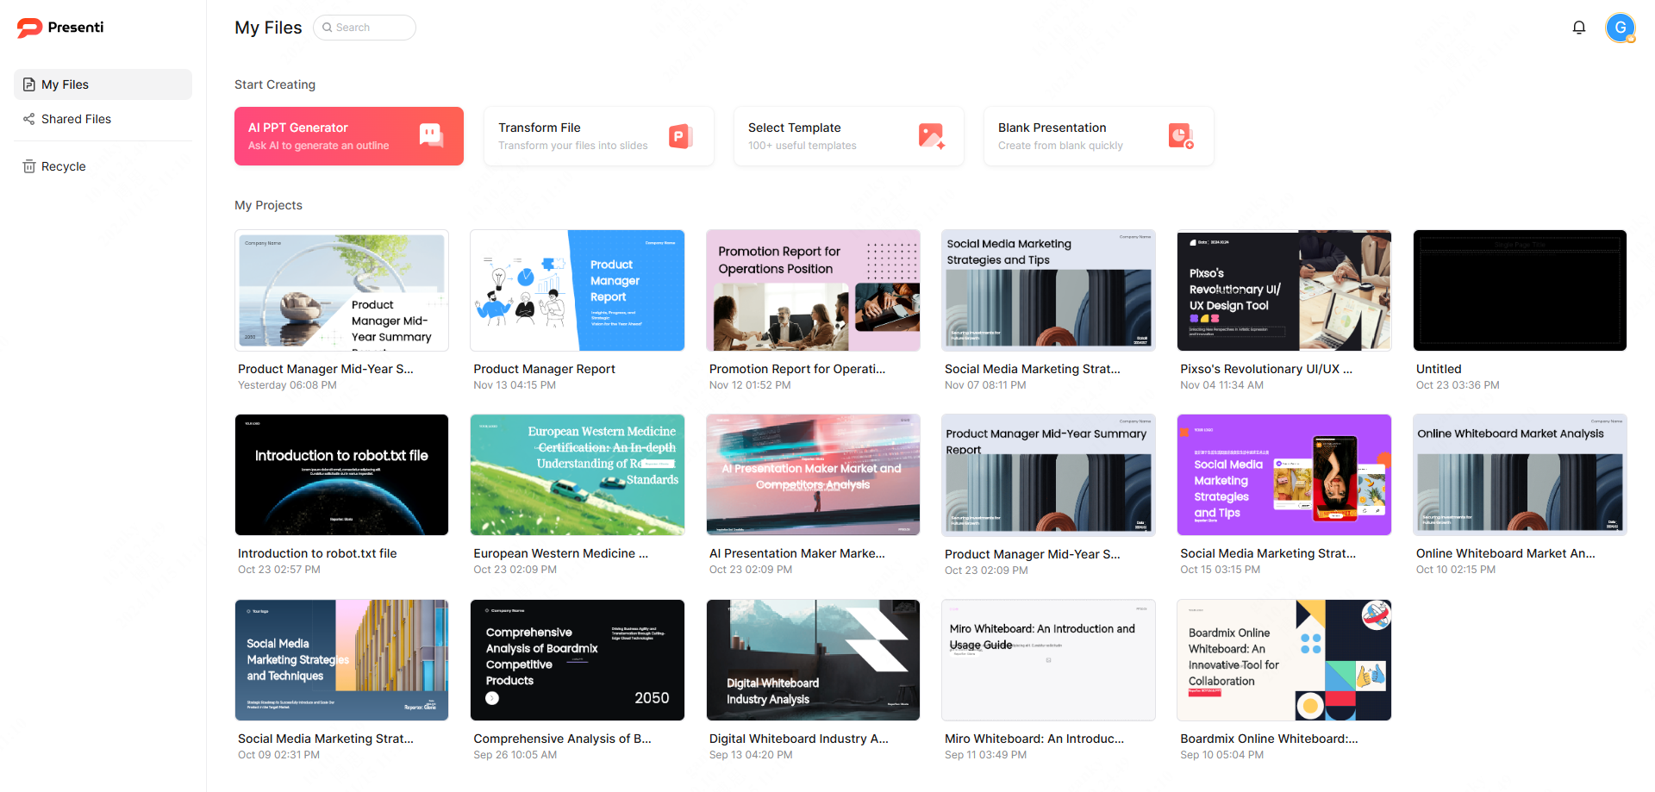Click the Recycle trash bin icon

[x=29, y=166]
